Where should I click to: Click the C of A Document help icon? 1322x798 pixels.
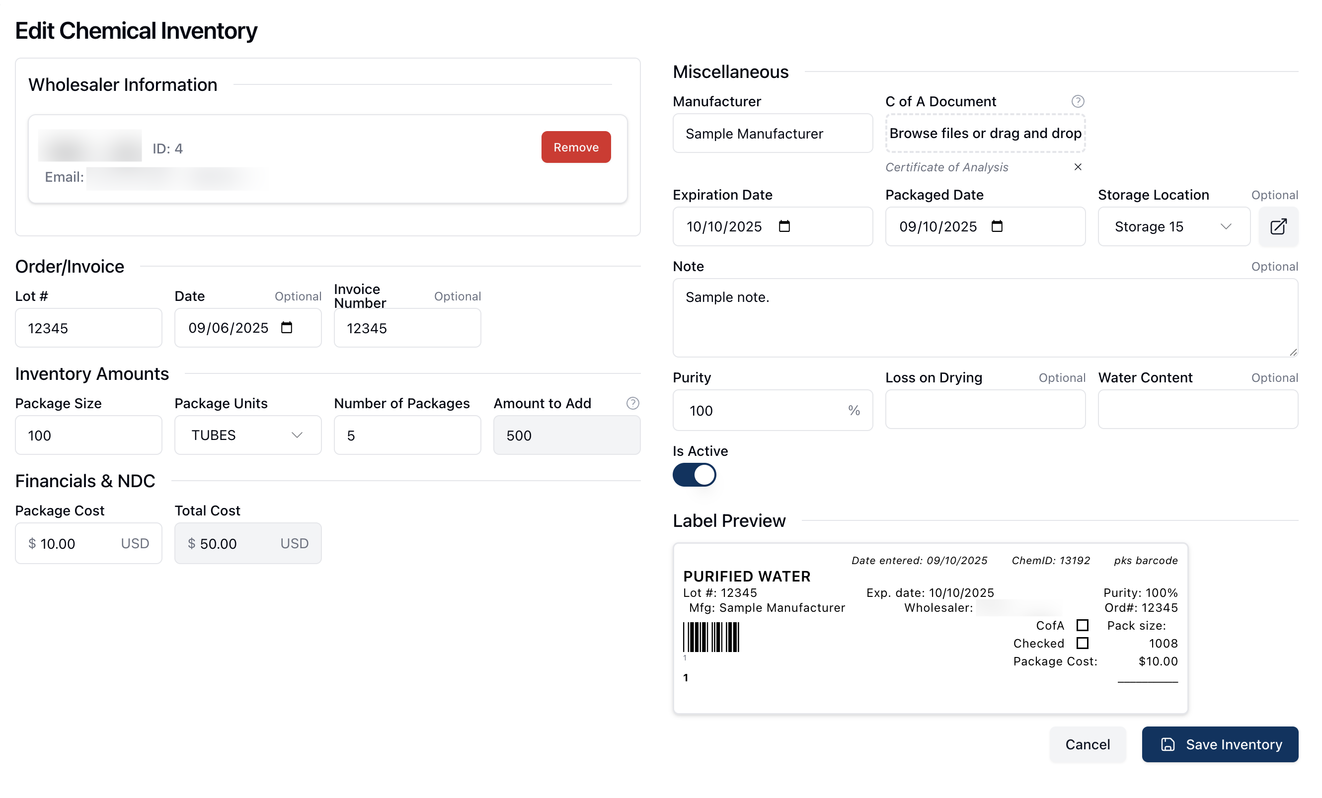tap(1078, 101)
